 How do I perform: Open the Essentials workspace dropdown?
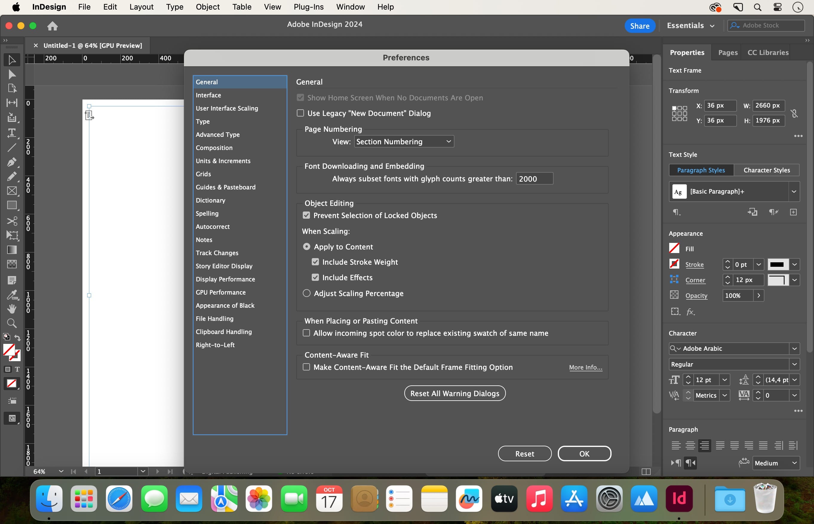(690, 26)
